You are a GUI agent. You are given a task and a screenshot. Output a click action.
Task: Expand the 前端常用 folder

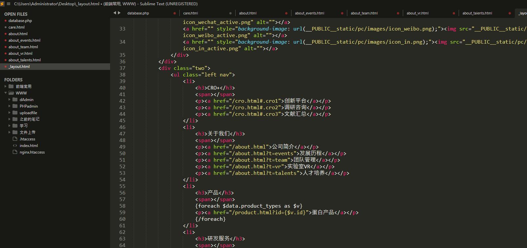[6, 86]
